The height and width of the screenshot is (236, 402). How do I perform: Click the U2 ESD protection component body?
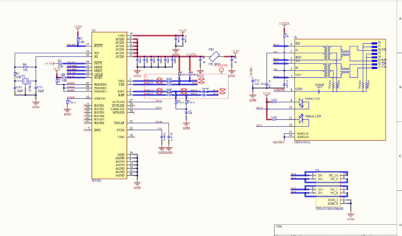(x=328, y=189)
